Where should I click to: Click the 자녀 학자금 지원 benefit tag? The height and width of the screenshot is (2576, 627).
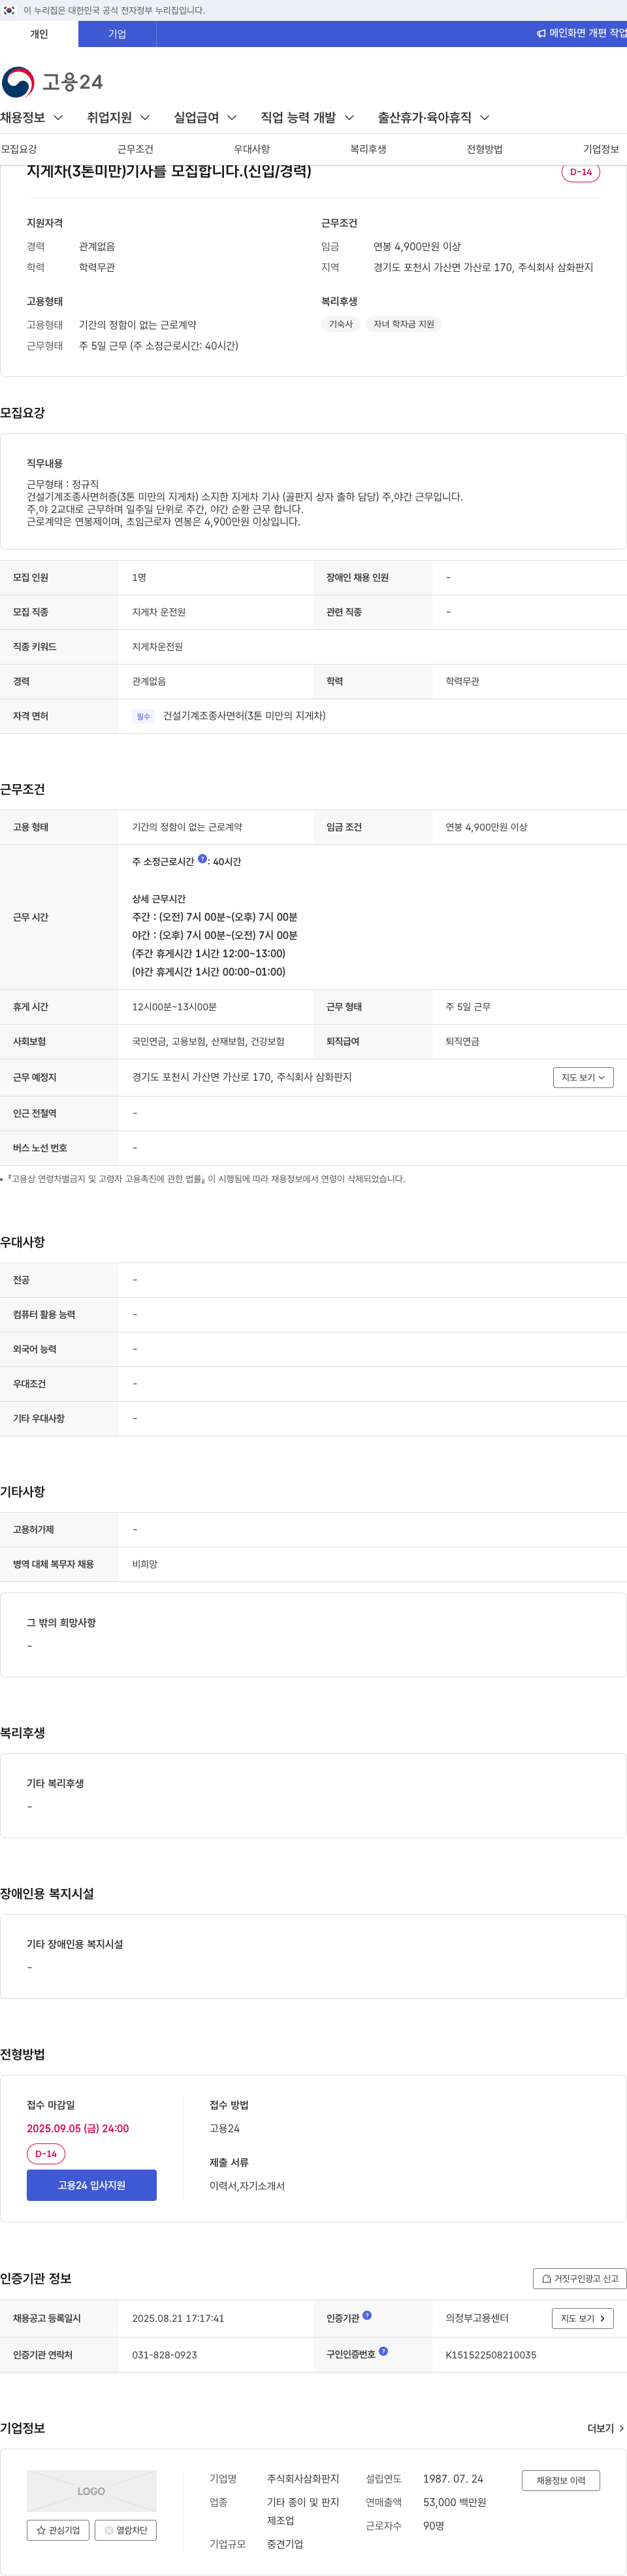[403, 324]
